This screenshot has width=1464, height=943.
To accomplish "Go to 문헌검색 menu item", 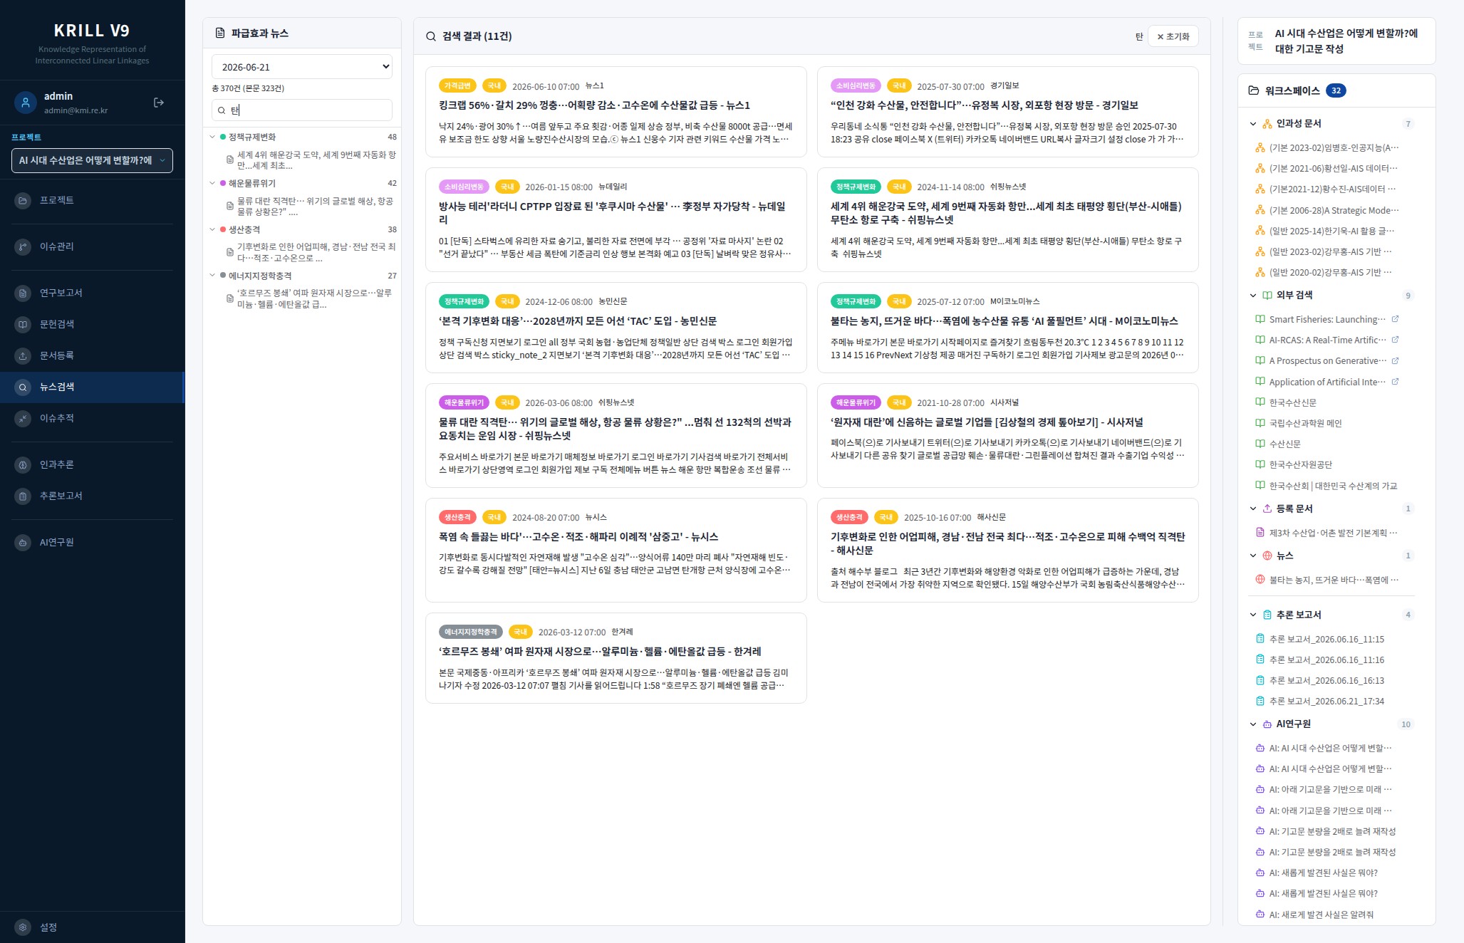I will (92, 324).
